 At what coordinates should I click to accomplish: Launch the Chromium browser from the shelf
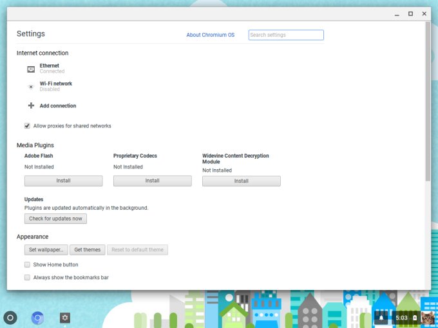coord(37,318)
